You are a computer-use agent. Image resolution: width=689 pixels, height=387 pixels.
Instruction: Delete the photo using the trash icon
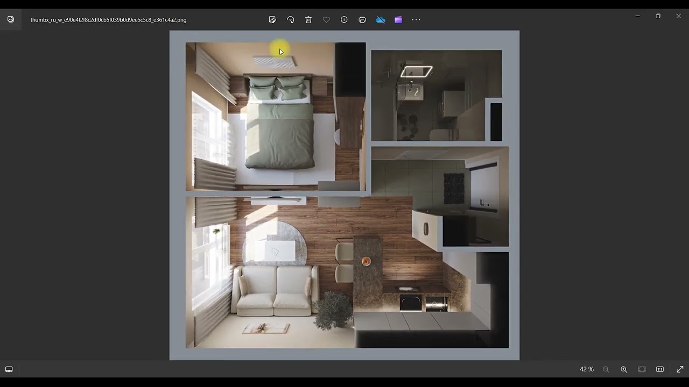coord(308,20)
